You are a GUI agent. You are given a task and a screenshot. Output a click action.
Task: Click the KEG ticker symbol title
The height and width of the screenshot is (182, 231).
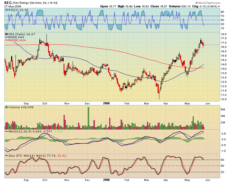point(8,3)
